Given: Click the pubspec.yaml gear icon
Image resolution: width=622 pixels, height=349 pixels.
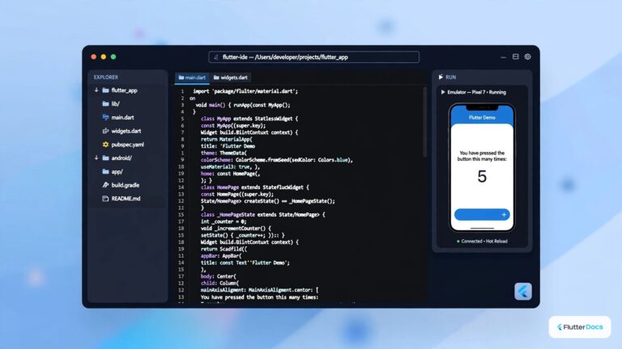Looking at the screenshot, I should click(105, 145).
